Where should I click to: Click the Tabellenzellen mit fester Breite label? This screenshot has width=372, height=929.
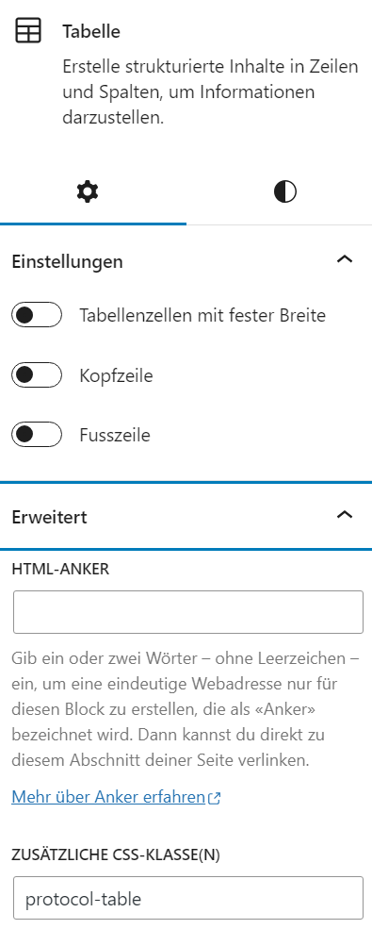tap(202, 315)
